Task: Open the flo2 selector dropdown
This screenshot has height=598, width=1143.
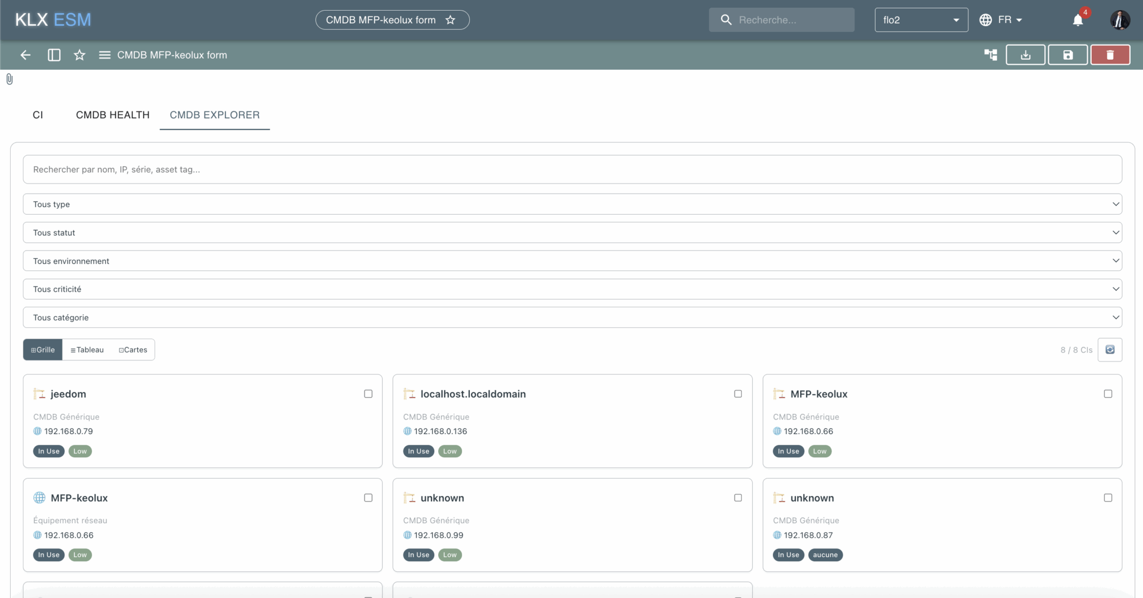Action: pyautogui.click(x=921, y=20)
